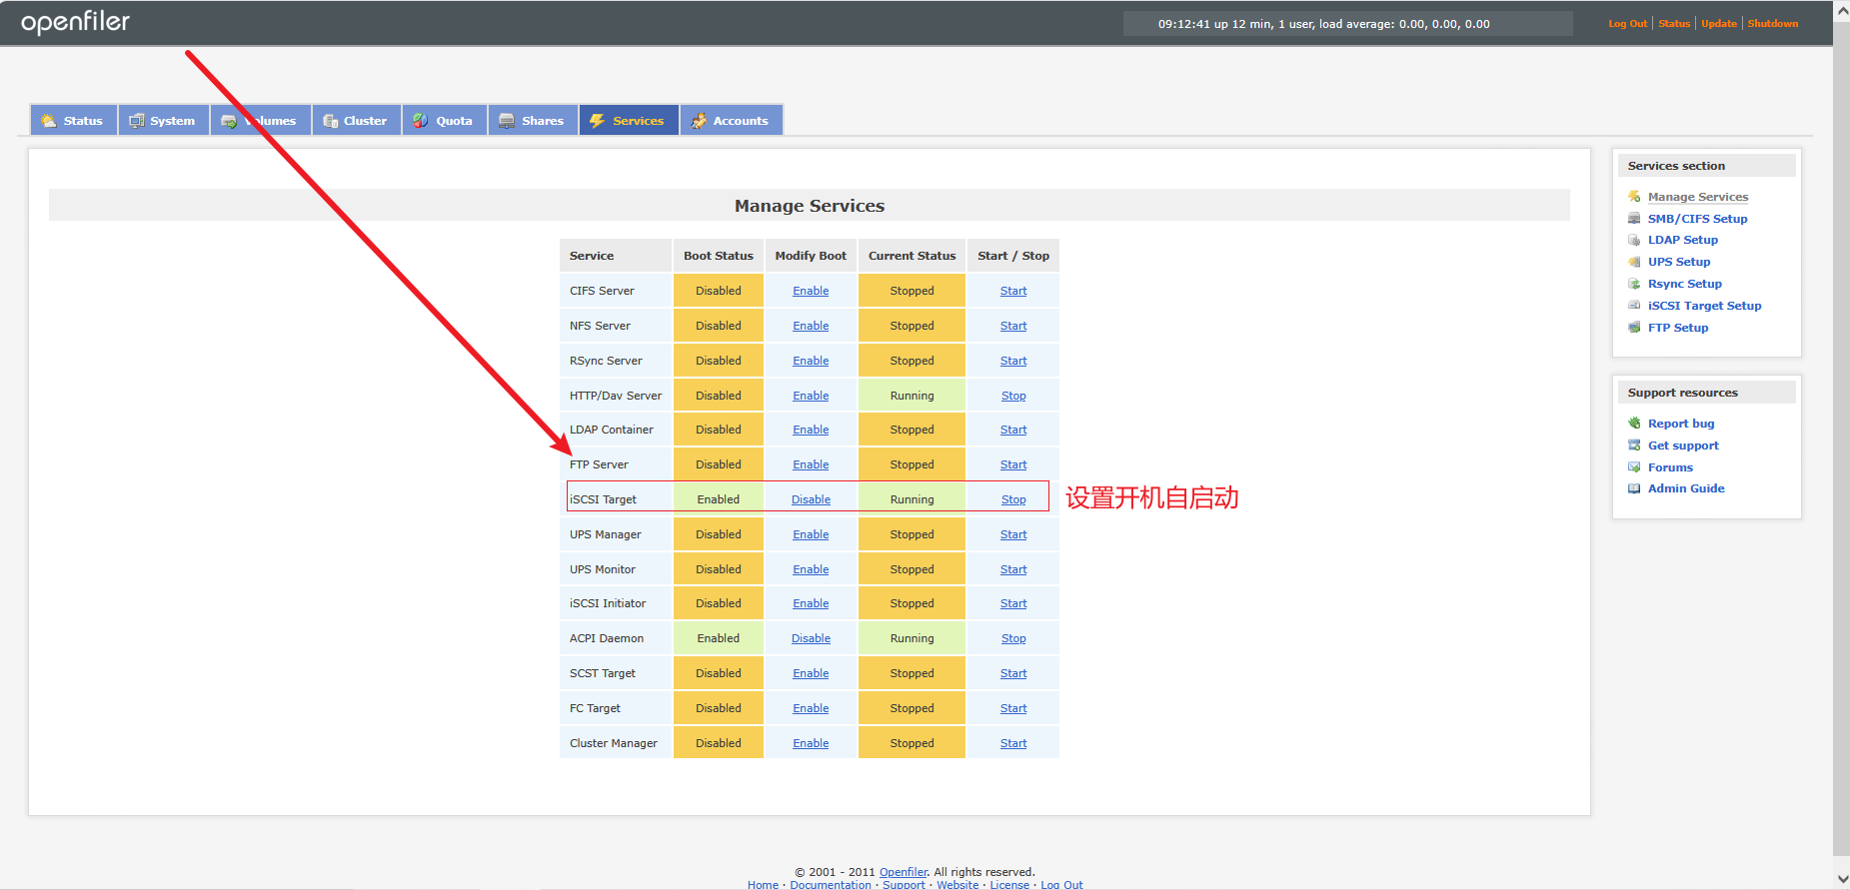Viewport: 1850px width, 890px height.
Task: Click the System tab monitor icon
Action: tap(137, 121)
